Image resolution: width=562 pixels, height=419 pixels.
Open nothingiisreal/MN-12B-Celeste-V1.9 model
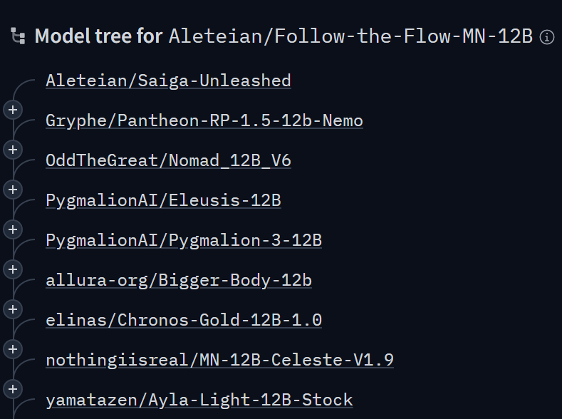coord(219,360)
